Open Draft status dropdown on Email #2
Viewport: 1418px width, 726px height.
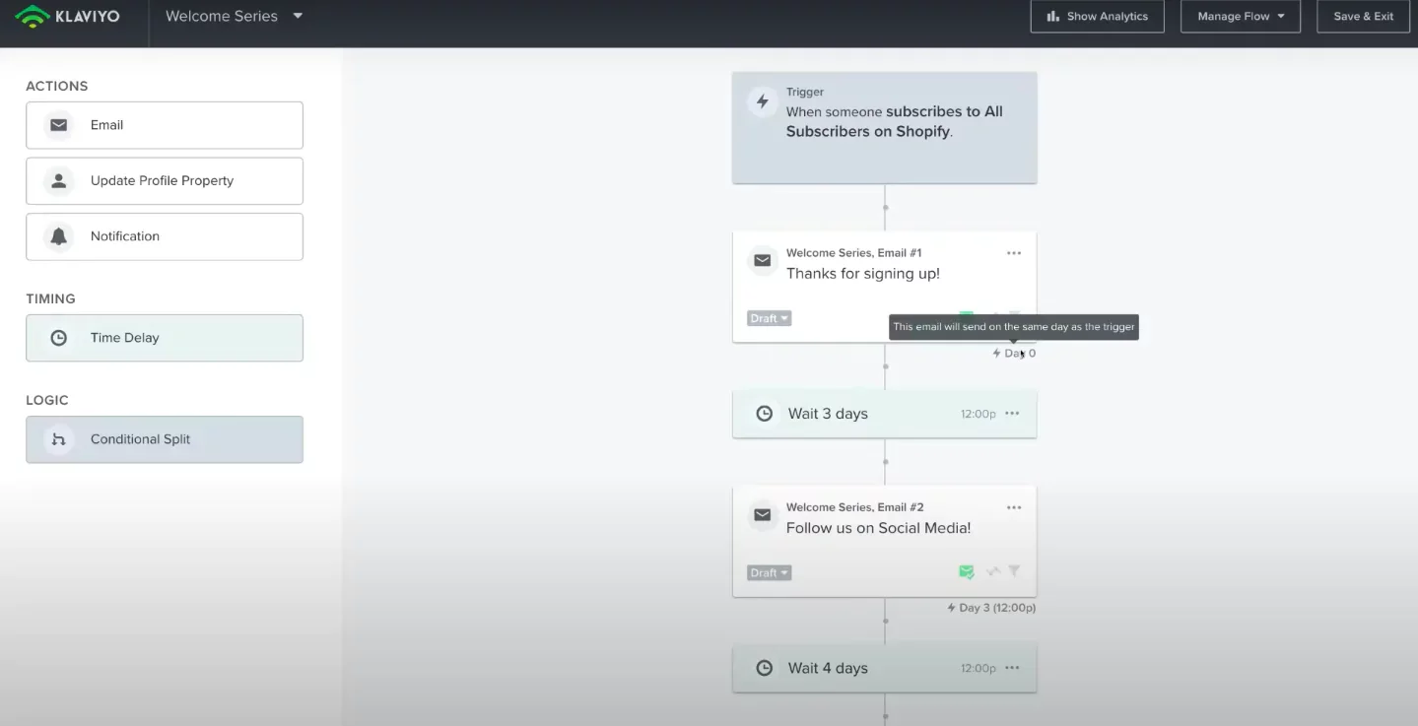[770, 572]
